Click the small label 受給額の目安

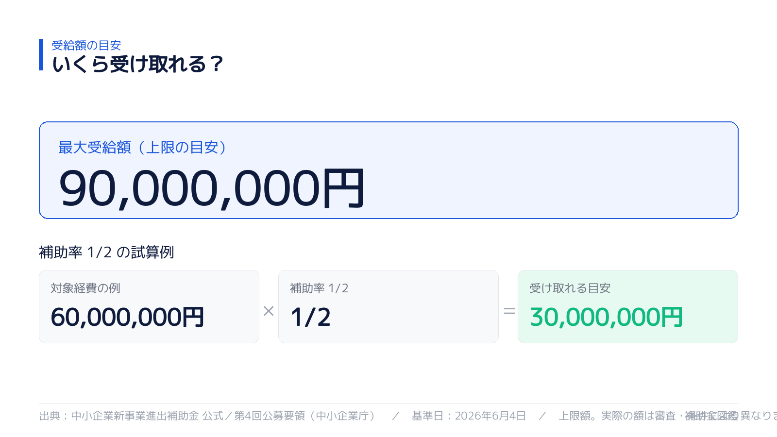point(86,45)
